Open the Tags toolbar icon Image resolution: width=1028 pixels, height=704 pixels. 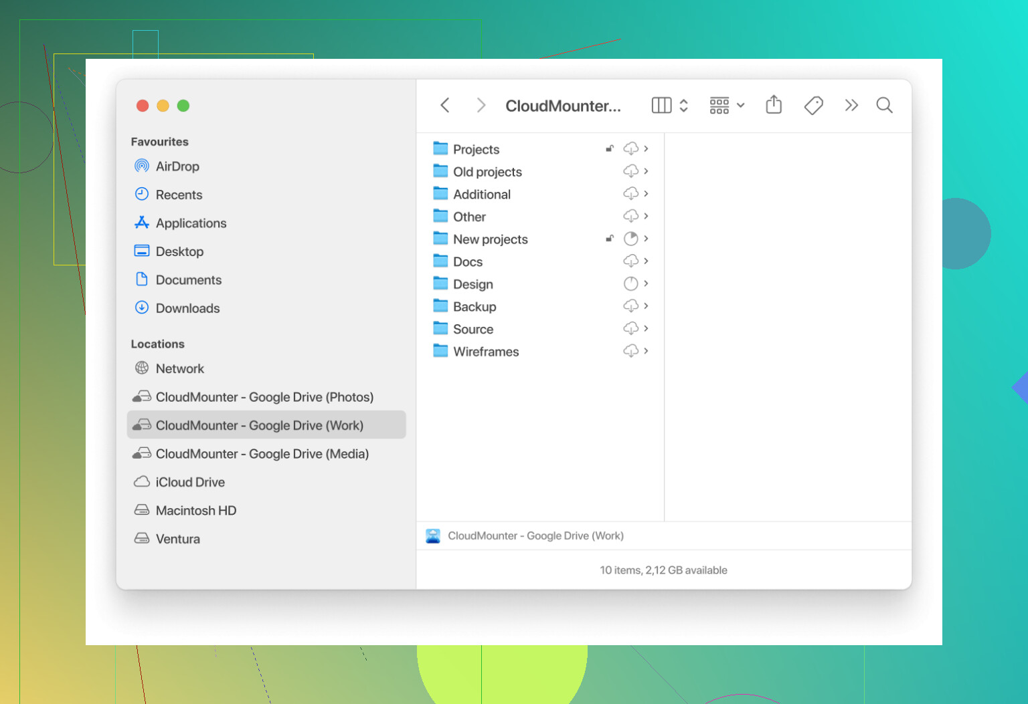tap(813, 105)
